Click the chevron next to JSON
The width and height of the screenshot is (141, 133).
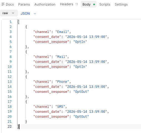35,14
